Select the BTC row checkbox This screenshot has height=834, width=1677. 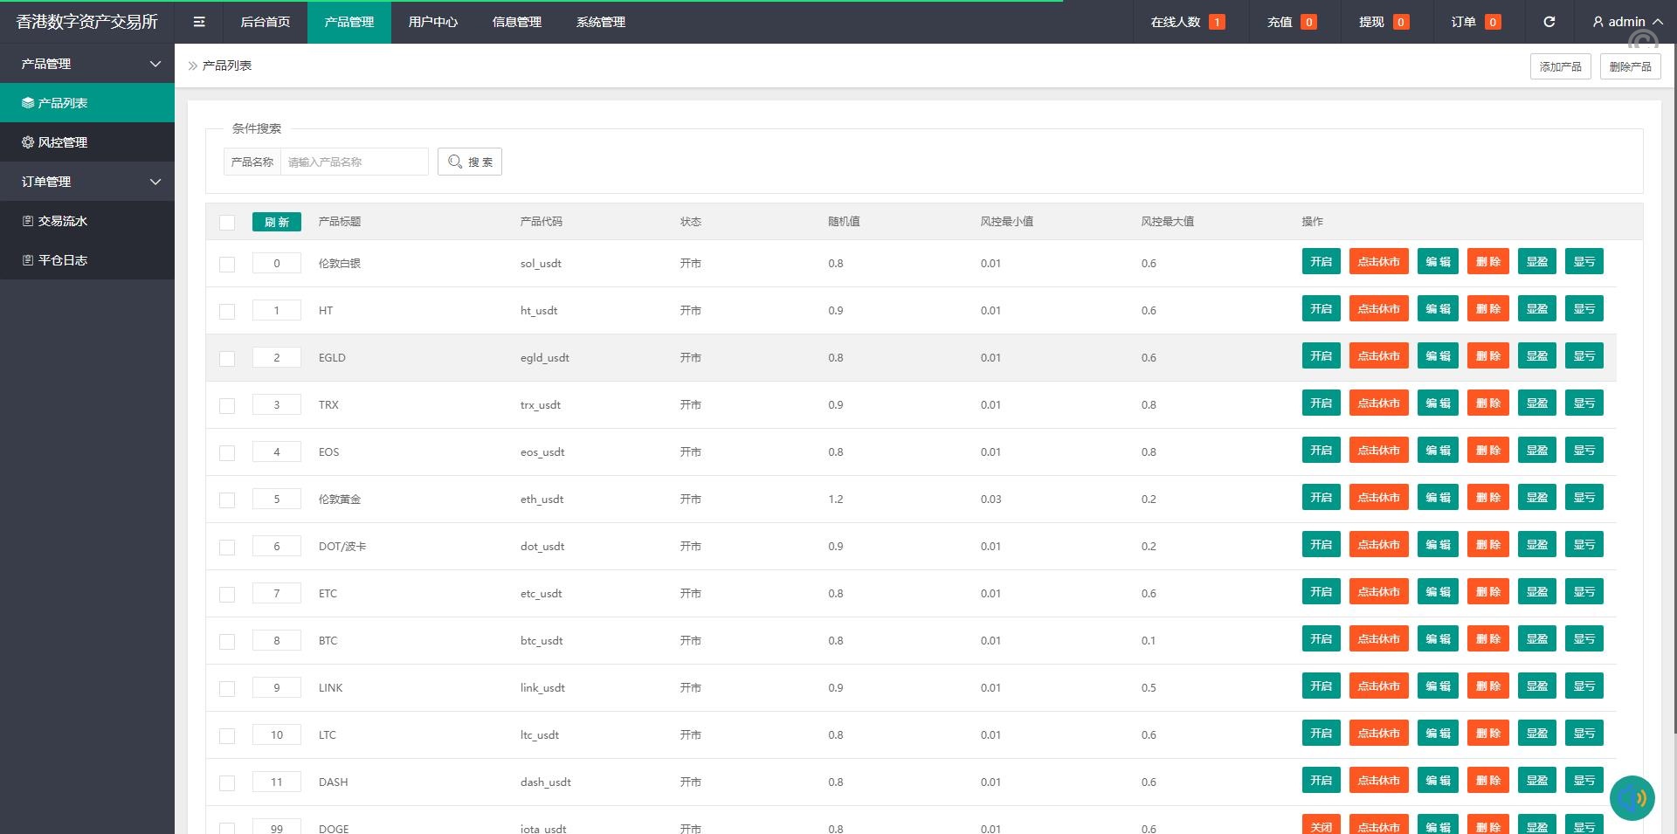(227, 642)
